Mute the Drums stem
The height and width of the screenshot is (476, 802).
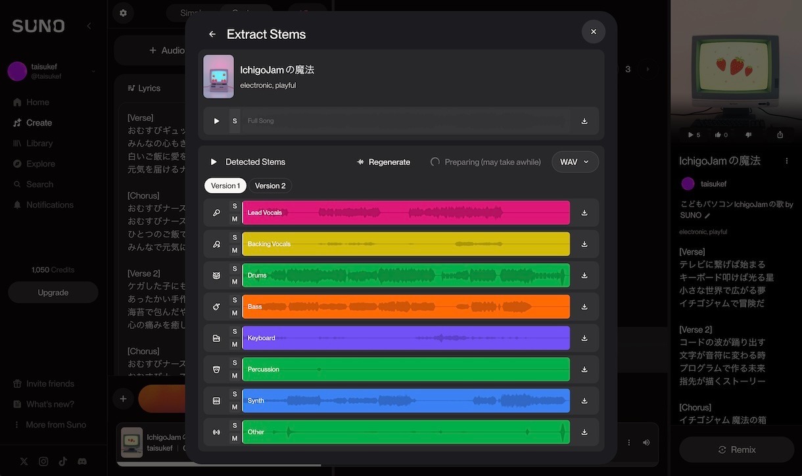[235, 281]
